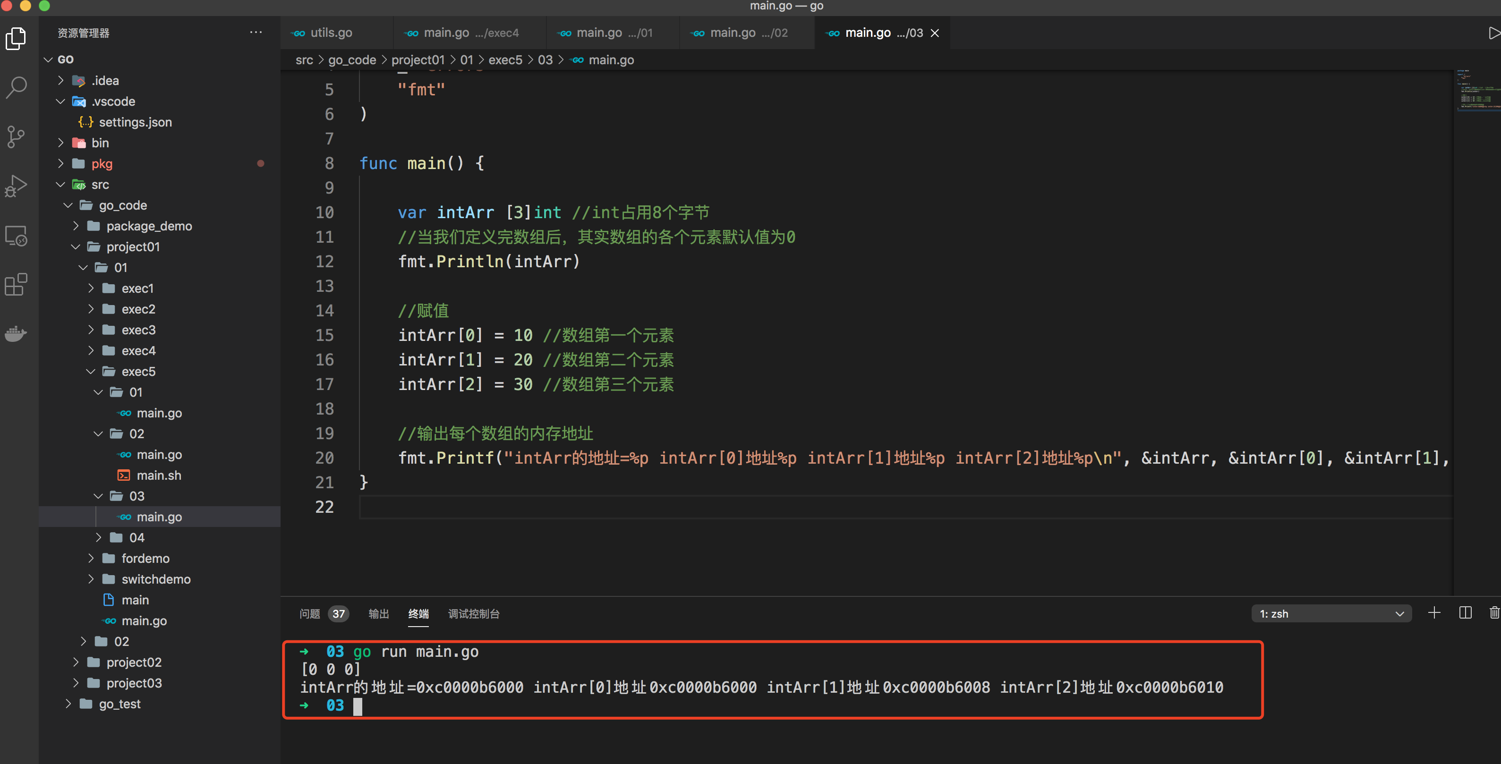
Task: Split the terminal panel
Action: tap(1465, 613)
